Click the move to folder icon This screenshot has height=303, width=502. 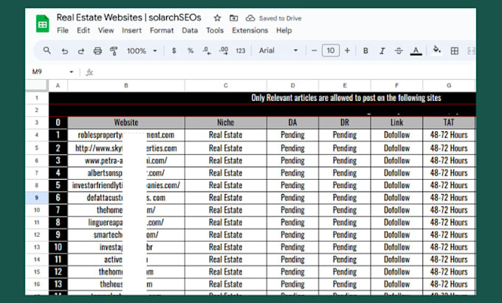point(234,18)
